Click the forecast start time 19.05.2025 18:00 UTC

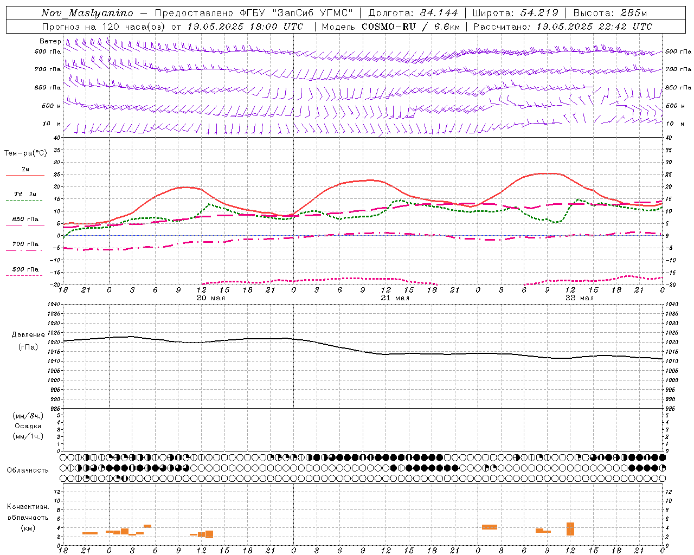(x=245, y=27)
